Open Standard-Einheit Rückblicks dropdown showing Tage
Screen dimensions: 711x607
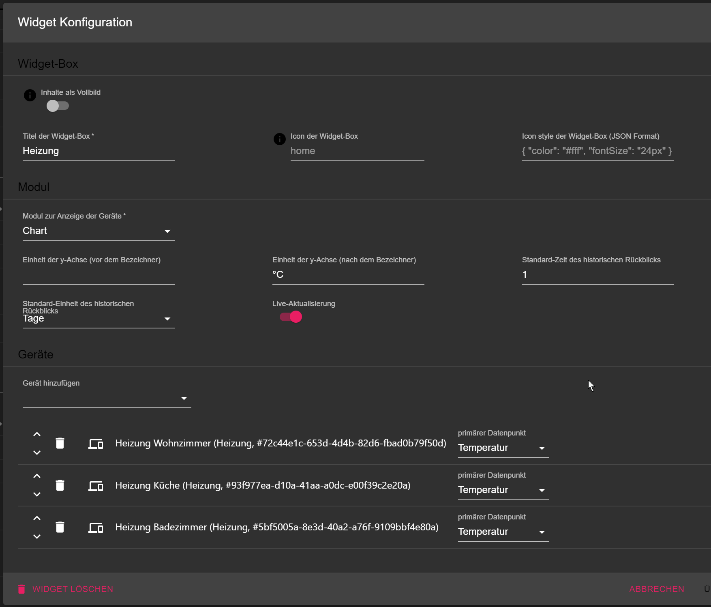coord(99,319)
